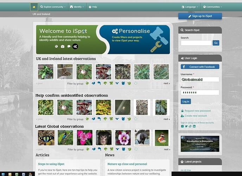Focus the Search iSpot input field
Screen dimensions: 242x176
pyautogui.click(x=196, y=43)
